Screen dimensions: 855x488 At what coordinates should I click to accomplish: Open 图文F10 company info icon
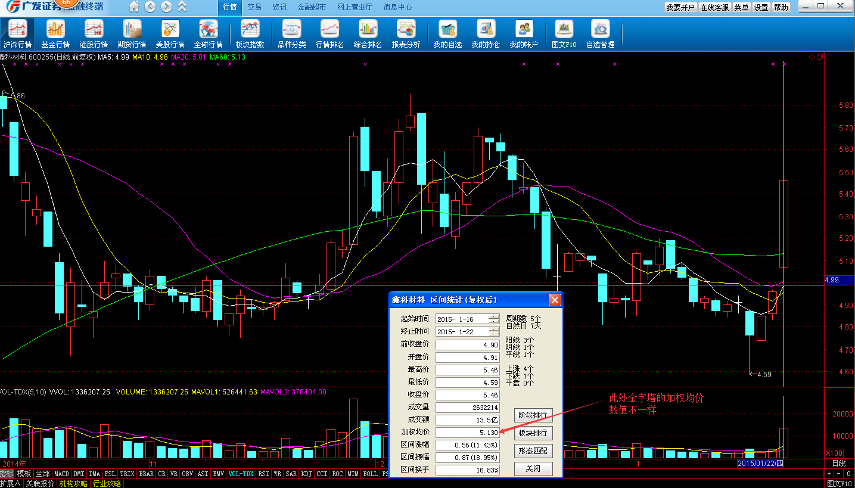point(564,33)
